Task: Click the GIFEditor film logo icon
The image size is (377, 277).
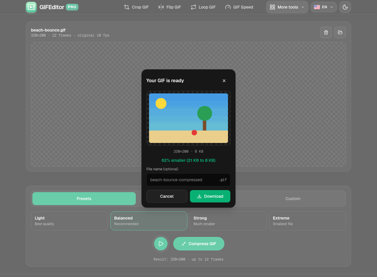Action: pyautogui.click(x=31, y=7)
